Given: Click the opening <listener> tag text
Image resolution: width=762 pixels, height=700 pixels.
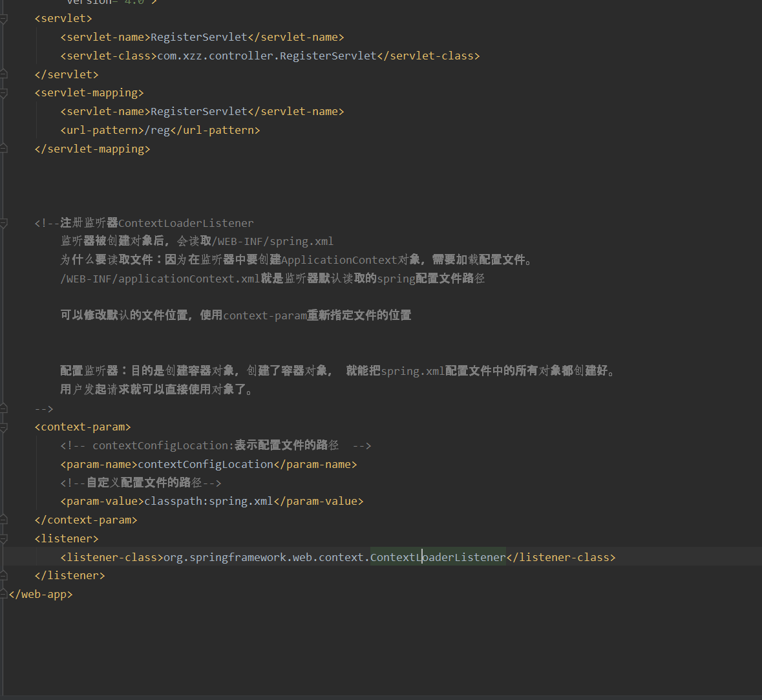Looking at the screenshot, I should click(67, 538).
